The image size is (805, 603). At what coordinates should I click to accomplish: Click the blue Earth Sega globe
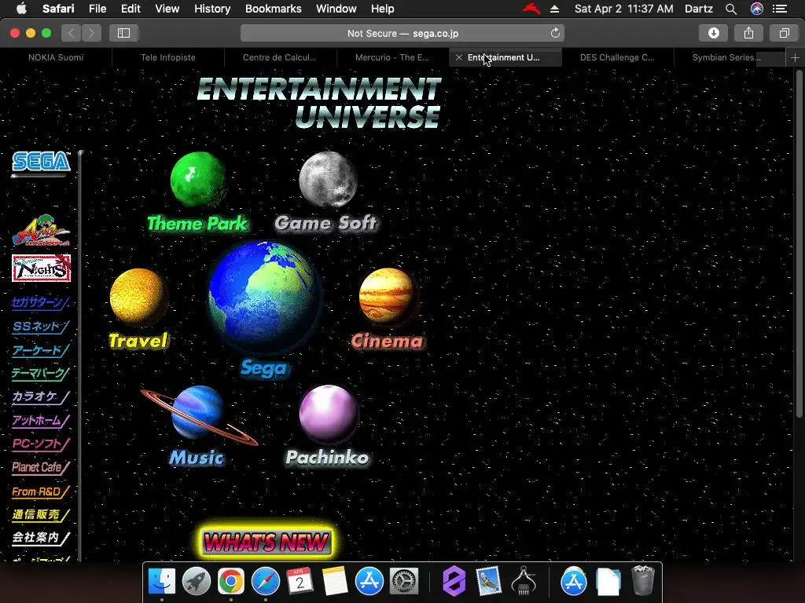click(265, 296)
